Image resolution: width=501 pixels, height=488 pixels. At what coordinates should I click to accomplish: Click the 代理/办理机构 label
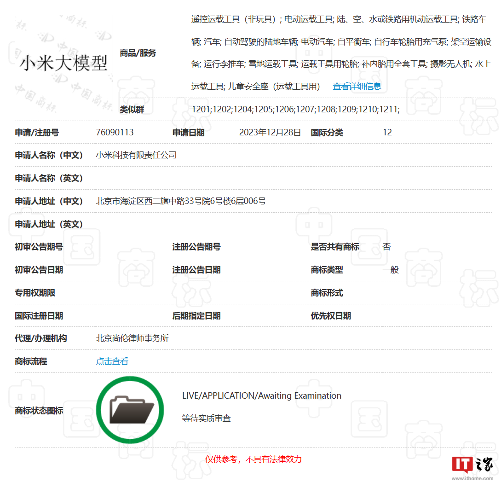click(41, 339)
